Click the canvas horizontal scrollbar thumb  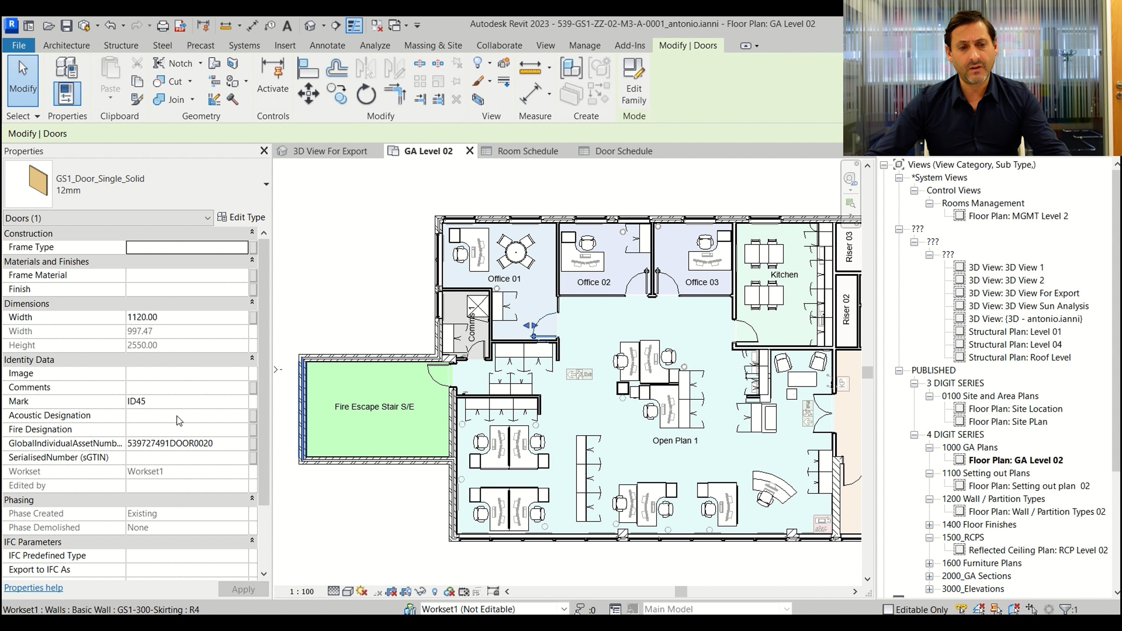(x=681, y=591)
